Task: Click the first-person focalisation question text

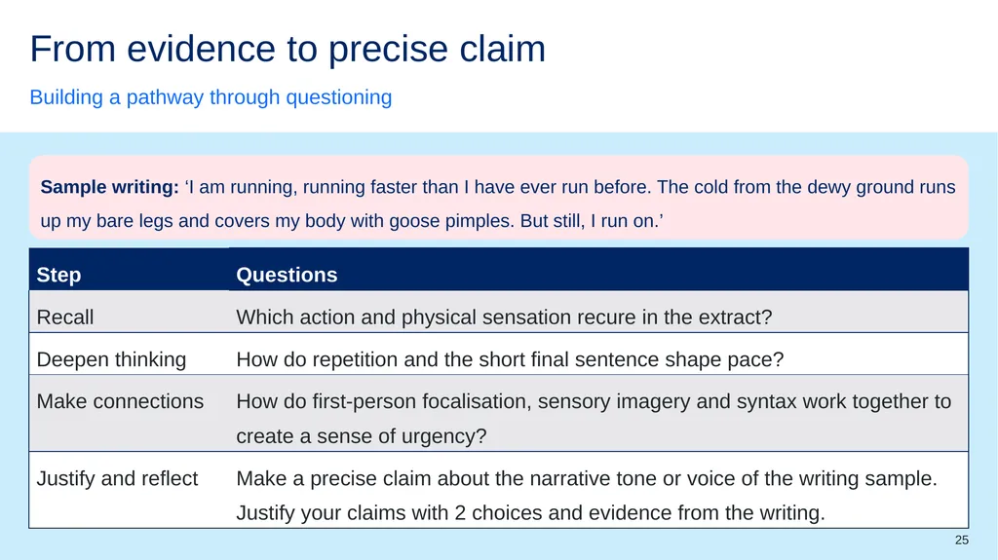Action: [x=594, y=401]
